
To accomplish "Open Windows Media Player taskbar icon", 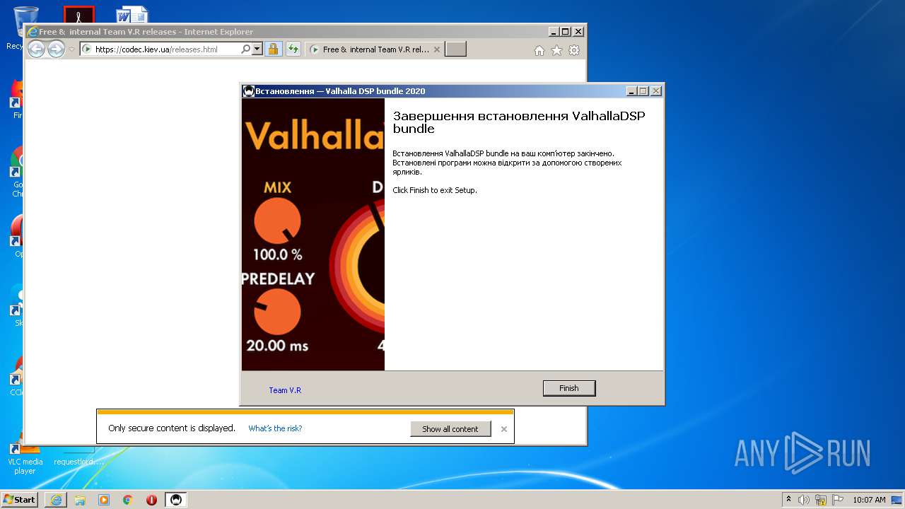I will 104,500.
